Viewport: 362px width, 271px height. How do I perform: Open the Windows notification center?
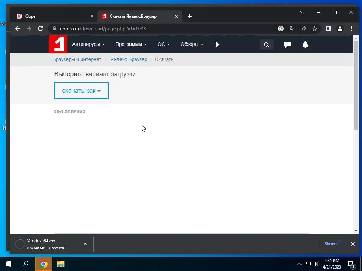coord(351,264)
